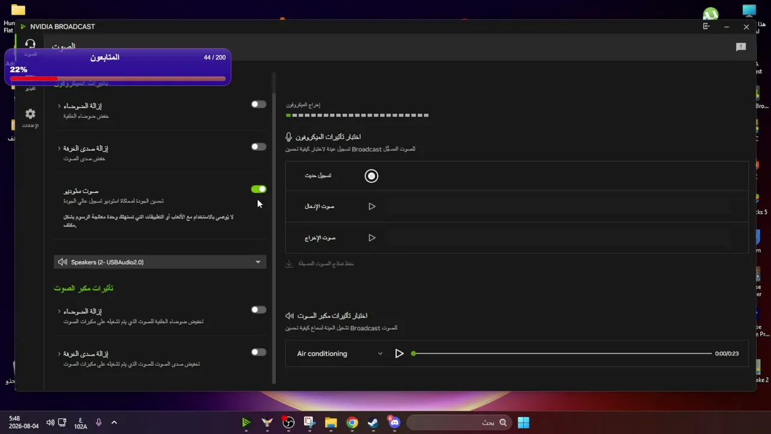
Task: Play the Air conditioning speaker sample
Action: pos(399,354)
